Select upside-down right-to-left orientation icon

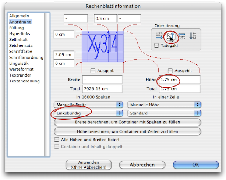182,36
